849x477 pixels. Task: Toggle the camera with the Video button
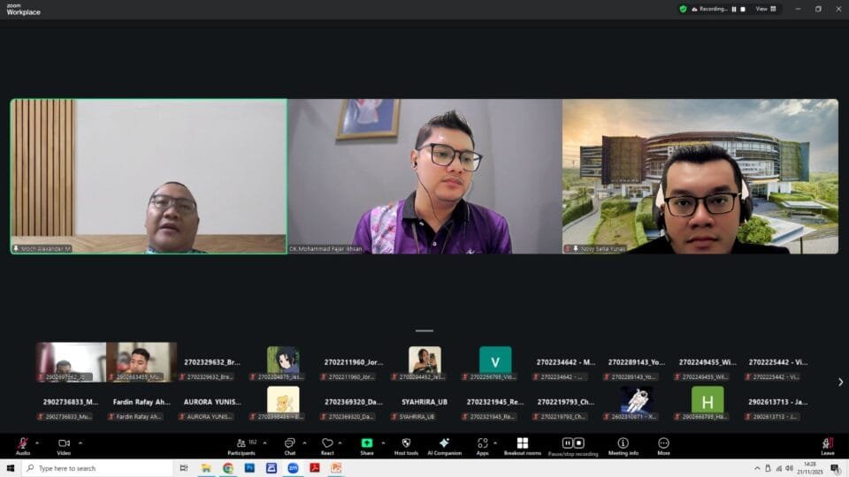pyautogui.click(x=64, y=443)
